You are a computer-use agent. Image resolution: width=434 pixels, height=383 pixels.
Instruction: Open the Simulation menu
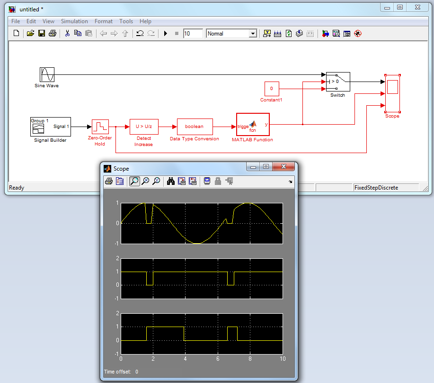(x=74, y=21)
